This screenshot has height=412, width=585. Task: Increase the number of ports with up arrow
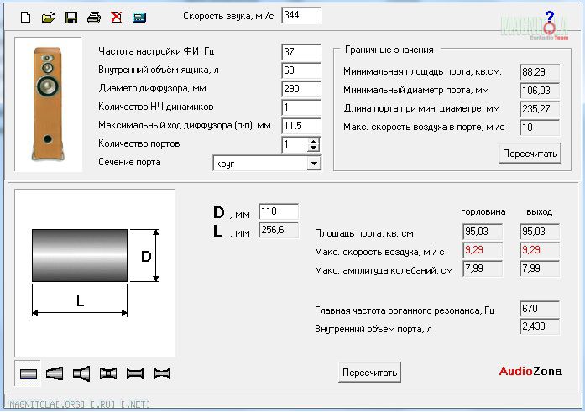314,141
